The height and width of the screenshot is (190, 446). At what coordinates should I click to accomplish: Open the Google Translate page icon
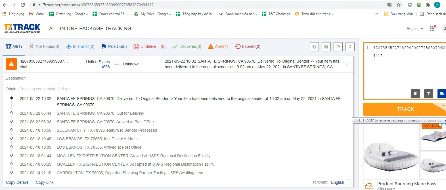[x=390, y=5]
